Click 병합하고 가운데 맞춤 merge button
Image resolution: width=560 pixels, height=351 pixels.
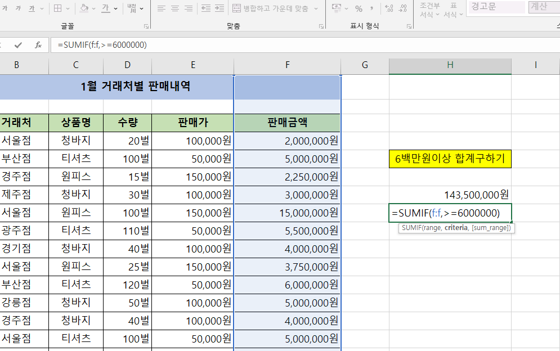[270, 8]
